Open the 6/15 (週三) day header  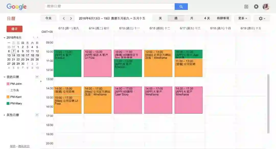[129, 28]
